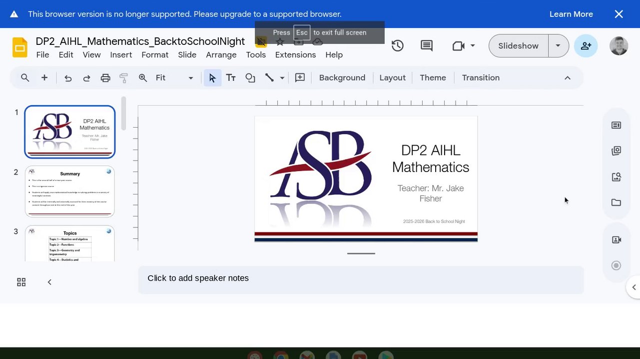Choose the Select cursor tool

pyautogui.click(x=212, y=78)
